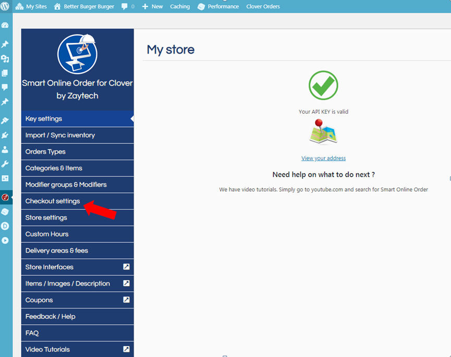Click the View your address link
The height and width of the screenshot is (357, 451).
coord(323,158)
